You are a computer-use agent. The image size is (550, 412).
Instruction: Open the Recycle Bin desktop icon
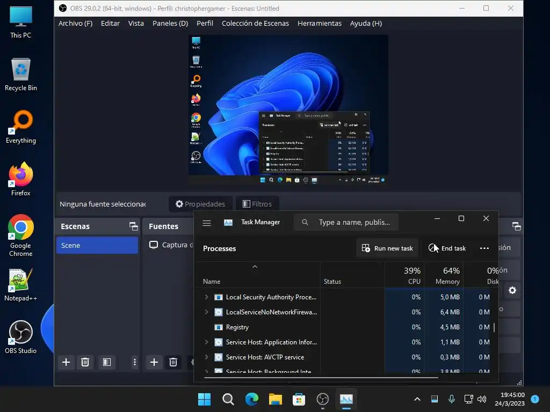[x=21, y=75]
